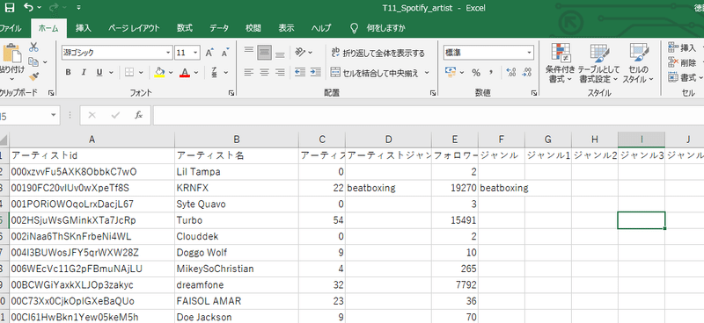Apply comma style format
Screen dimensions: 704x323
point(491,72)
